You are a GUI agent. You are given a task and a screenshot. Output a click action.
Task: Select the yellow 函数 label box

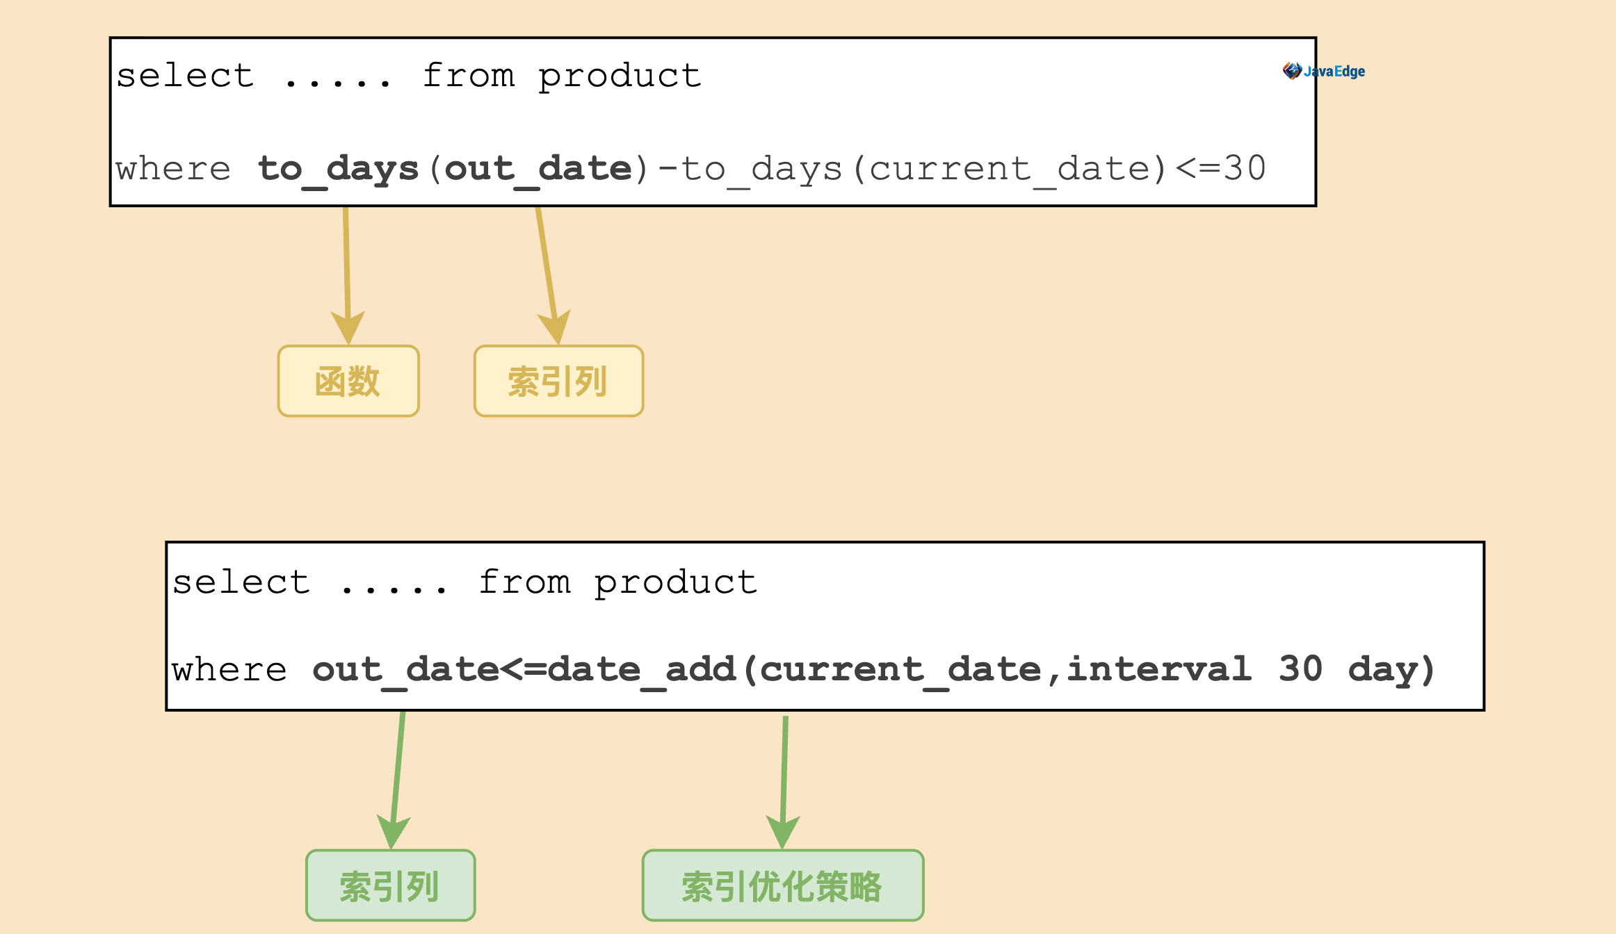tap(348, 382)
